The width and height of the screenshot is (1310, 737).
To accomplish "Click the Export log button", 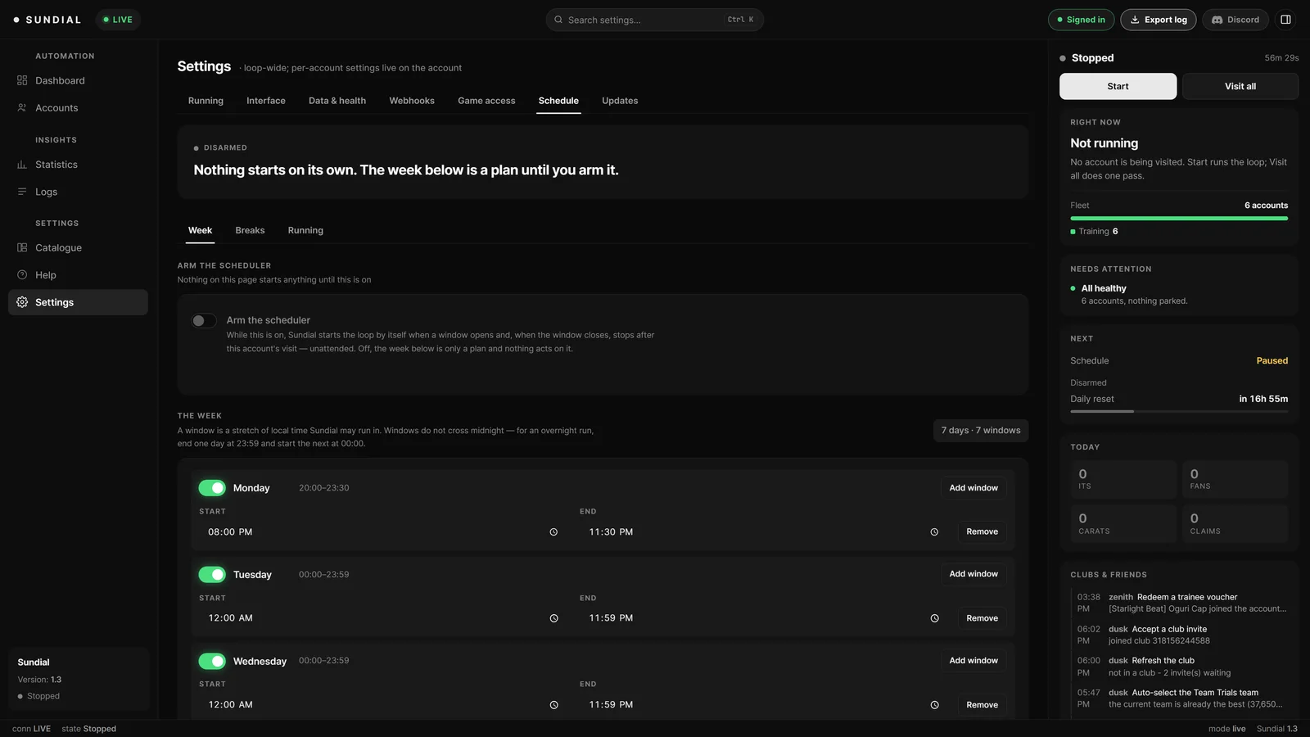I will tap(1158, 20).
